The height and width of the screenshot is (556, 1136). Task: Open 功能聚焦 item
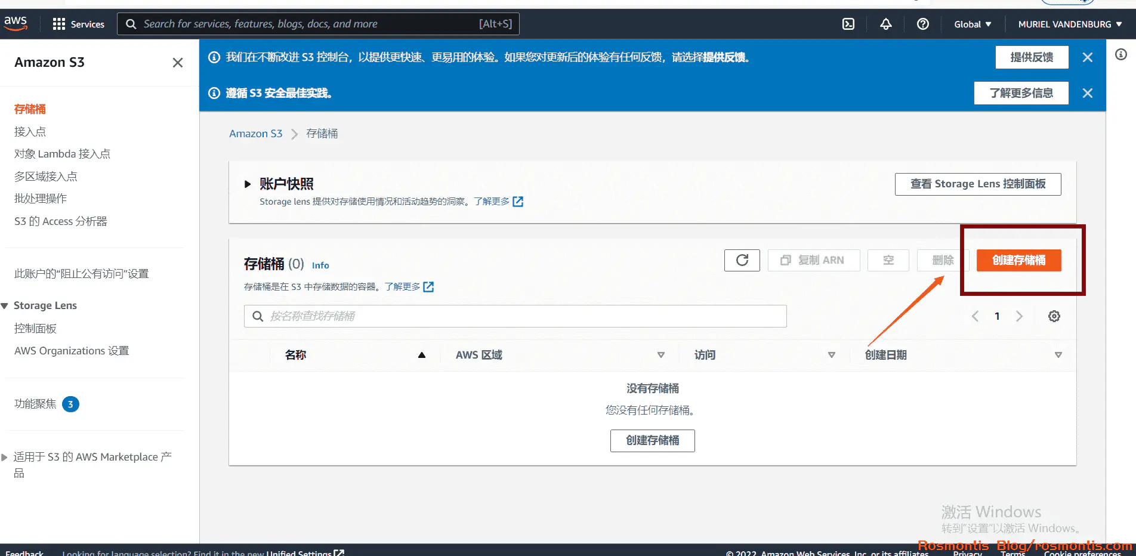click(x=35, y=404)
